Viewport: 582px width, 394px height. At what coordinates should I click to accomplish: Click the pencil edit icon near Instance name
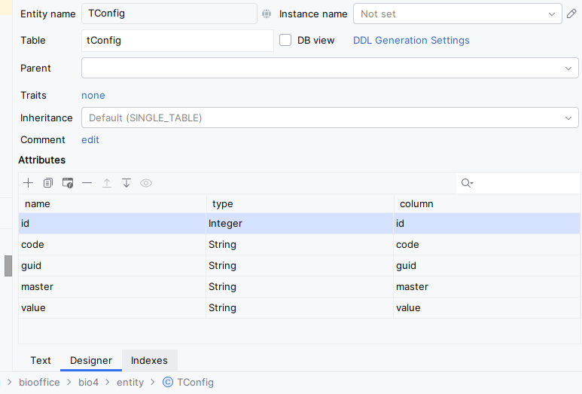[x=571, y=14]
